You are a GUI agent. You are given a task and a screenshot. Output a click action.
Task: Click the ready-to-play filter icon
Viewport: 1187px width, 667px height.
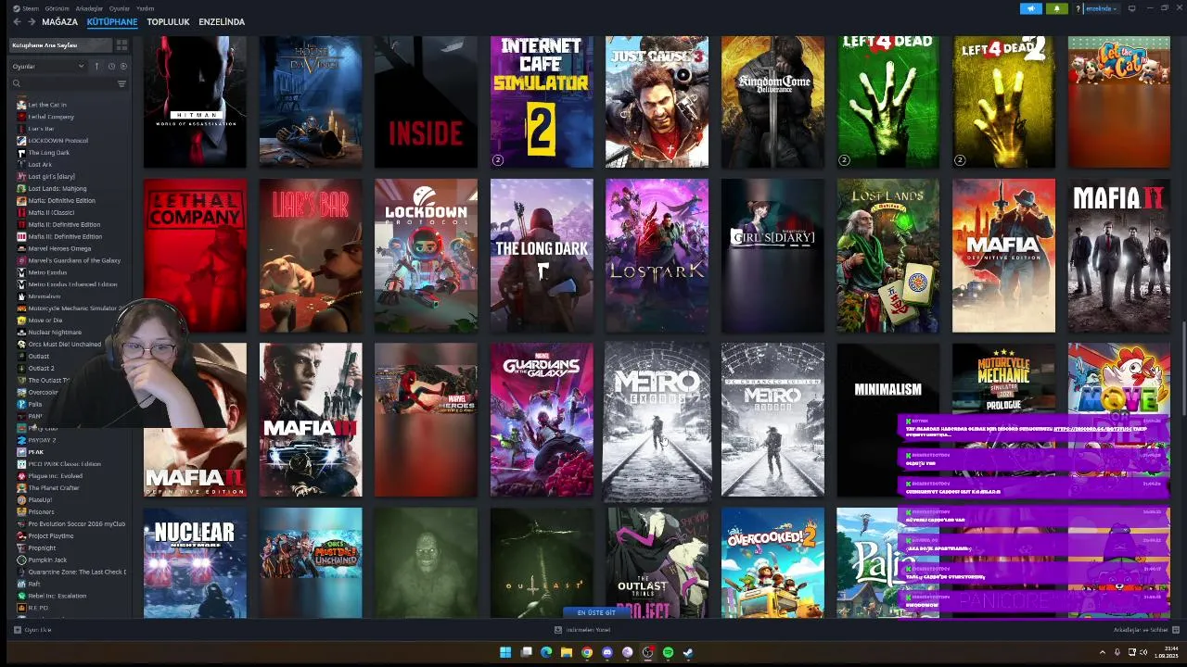pos(123,66)
